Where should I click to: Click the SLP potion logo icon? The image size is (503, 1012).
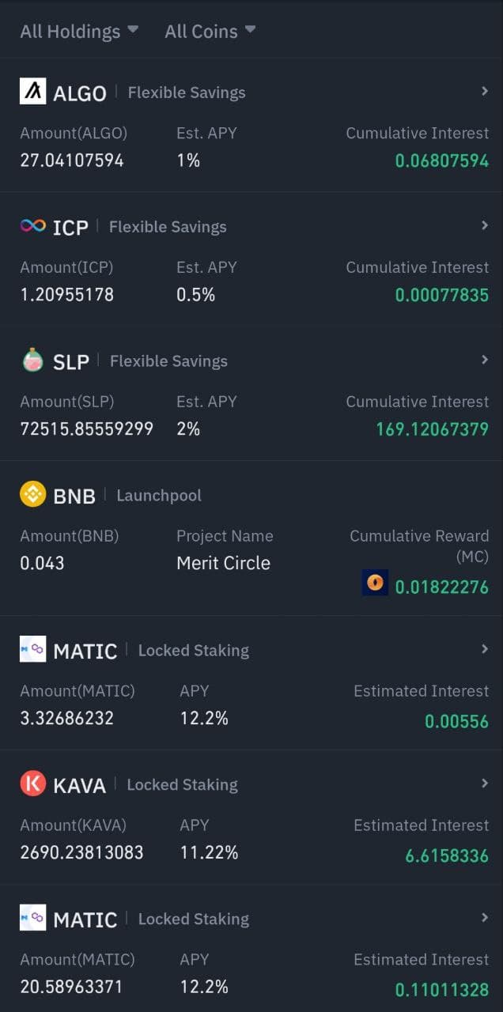[x=32, y=361]
